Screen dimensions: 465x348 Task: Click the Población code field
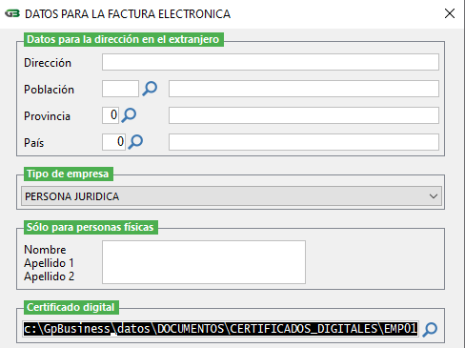[120, 89]
